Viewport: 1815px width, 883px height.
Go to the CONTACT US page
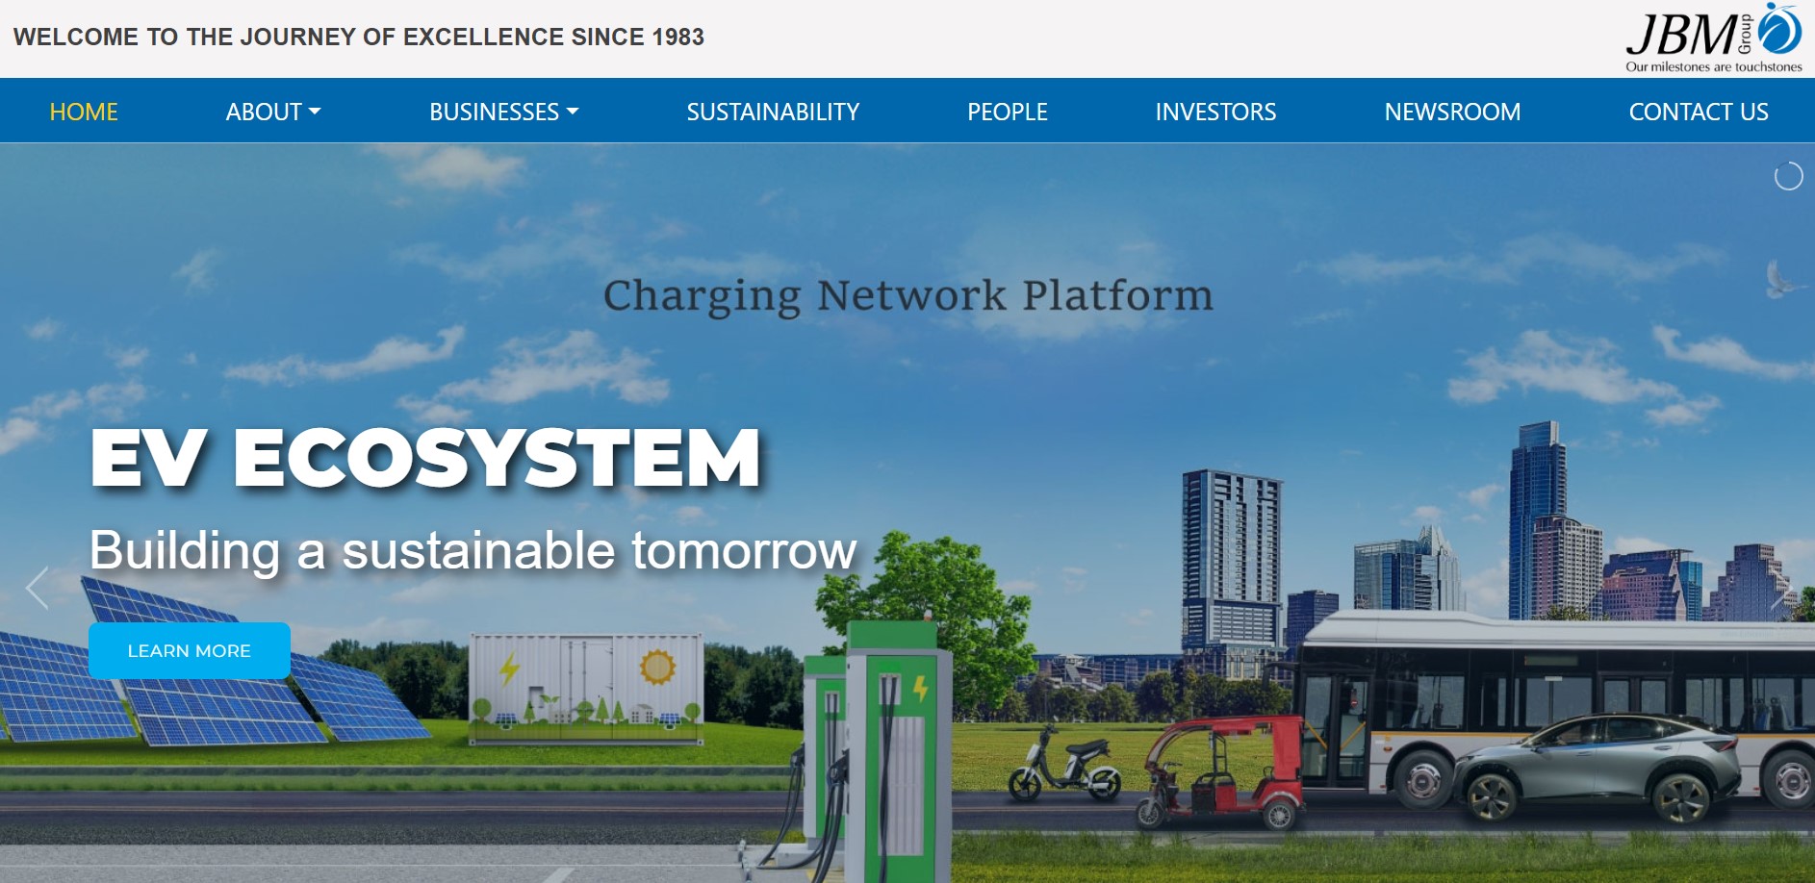(1698, 111)
